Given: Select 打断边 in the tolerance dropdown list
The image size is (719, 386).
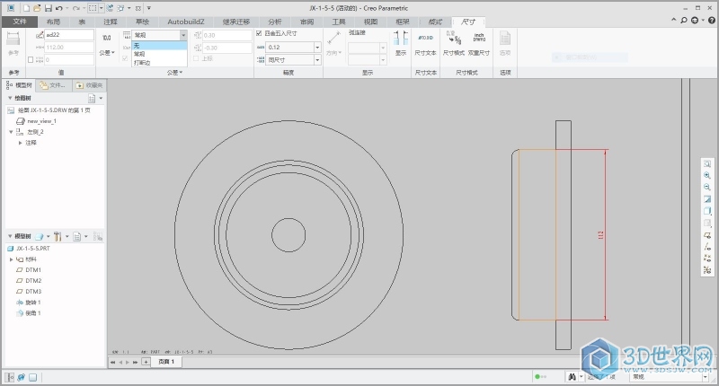Looking at the screenshot, I should 159,62.
